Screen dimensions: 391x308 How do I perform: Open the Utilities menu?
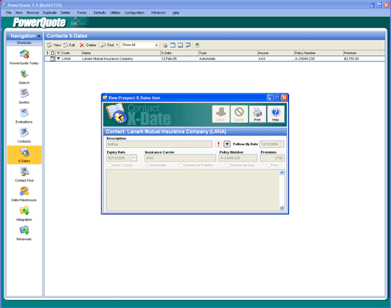115,13
